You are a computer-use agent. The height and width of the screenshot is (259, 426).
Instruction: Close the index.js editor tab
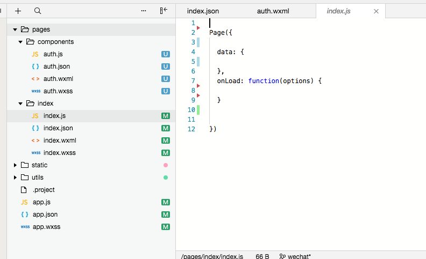pos(377,11)
